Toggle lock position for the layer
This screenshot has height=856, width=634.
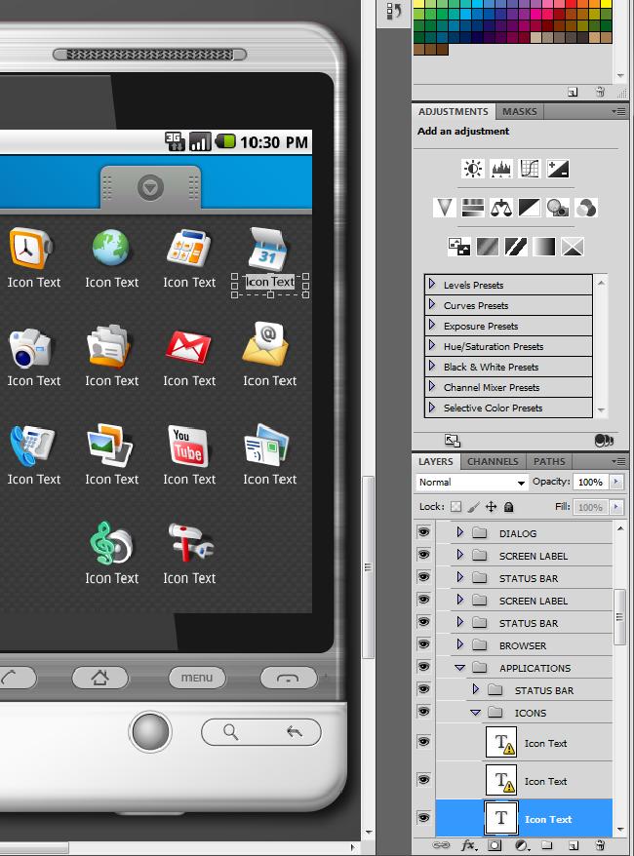491,507
